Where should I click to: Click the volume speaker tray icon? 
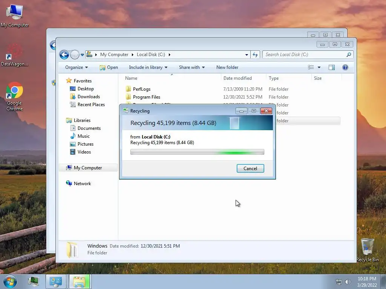(x=348, y=282)
